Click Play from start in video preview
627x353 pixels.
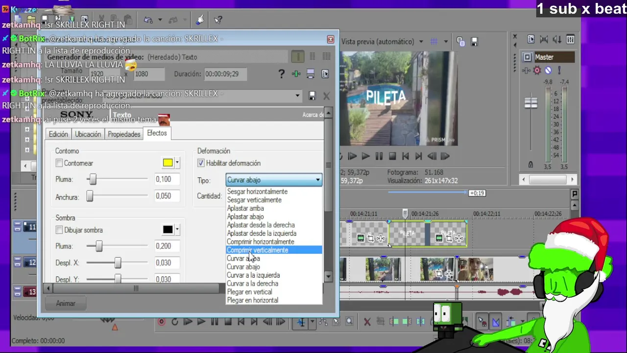click(352, 156)
